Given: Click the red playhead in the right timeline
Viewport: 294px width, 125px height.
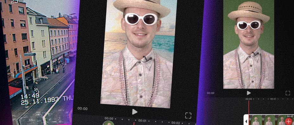Looking at the screenshot, I should coord(249,112).
